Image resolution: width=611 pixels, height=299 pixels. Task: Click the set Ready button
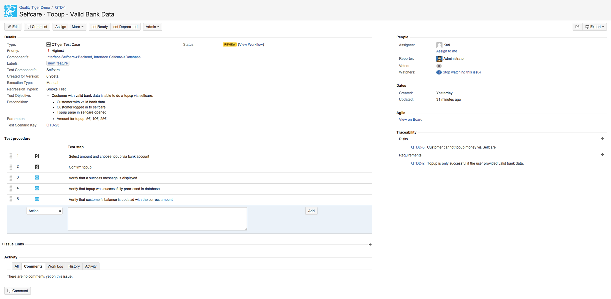[x=99, y=27]
